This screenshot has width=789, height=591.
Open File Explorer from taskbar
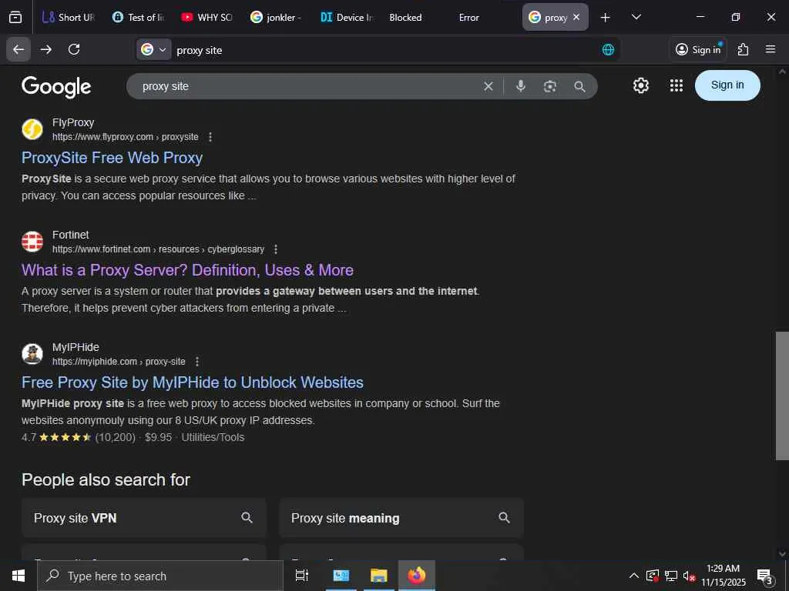pos(378,576)
